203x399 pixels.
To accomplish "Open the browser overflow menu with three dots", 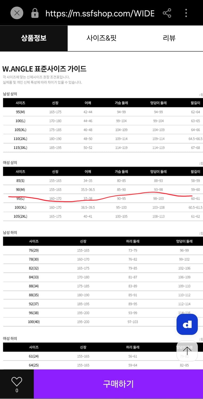I will tap(186, 13).
